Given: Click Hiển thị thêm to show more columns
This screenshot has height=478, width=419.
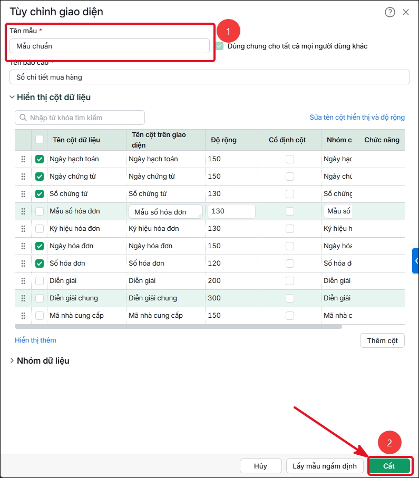Looking at the screenshot, I should tap(35, 340).
